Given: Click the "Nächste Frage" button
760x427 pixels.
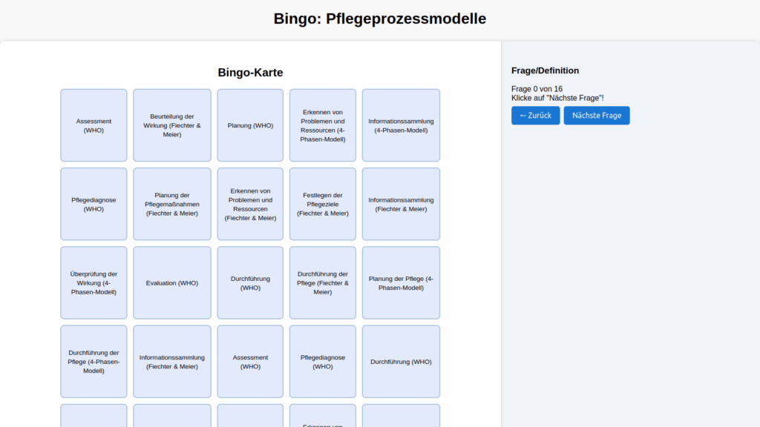Looking at the screenshot, I should point(596,116).
